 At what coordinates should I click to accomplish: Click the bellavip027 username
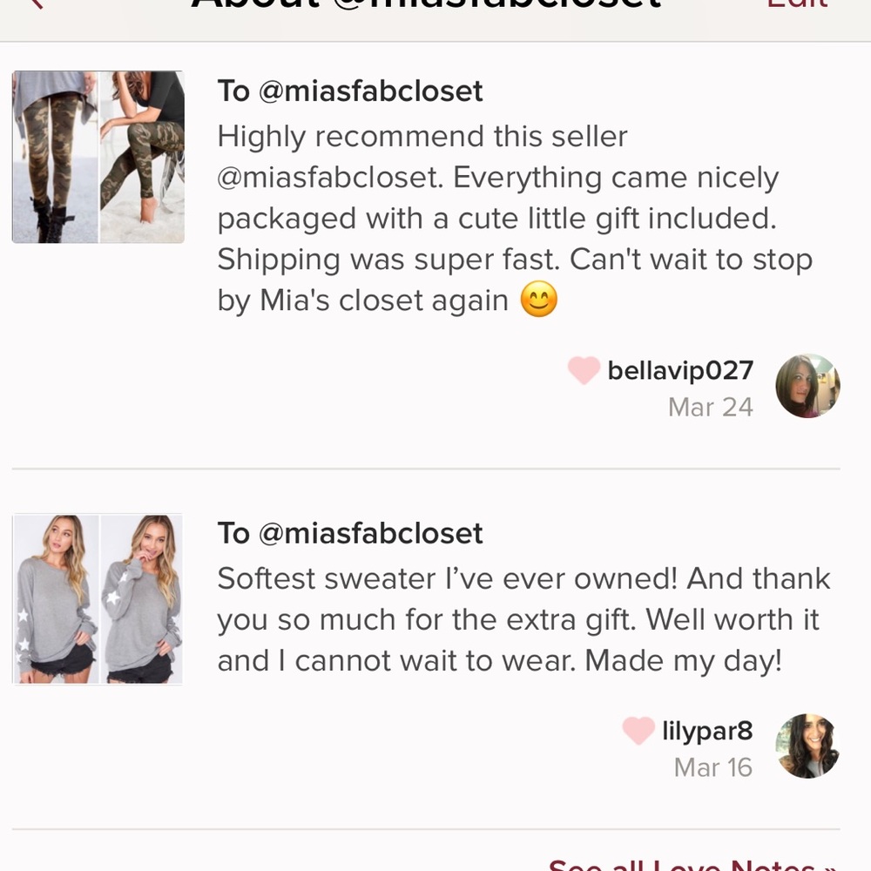point(679,371)
